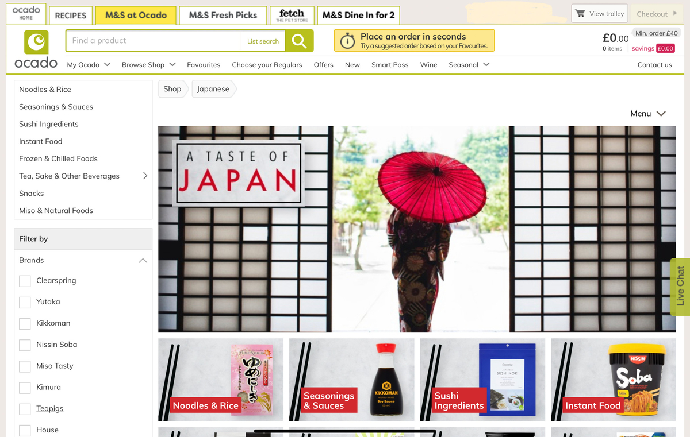Click the £0.00 trolley total
The width and height of the screenshot is (690, 437).
(615, 38)
